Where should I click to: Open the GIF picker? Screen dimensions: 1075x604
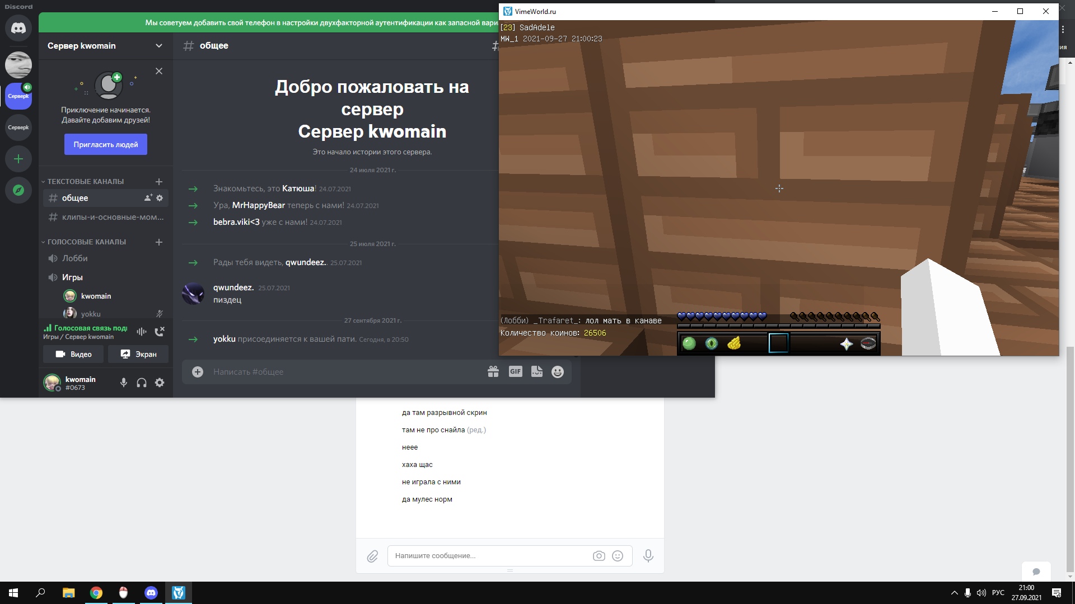tap(515, 372)
